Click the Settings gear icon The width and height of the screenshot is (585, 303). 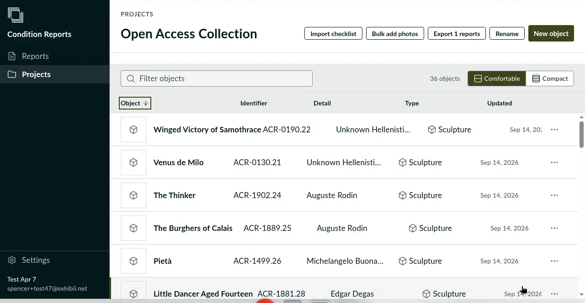pos(12,260)
